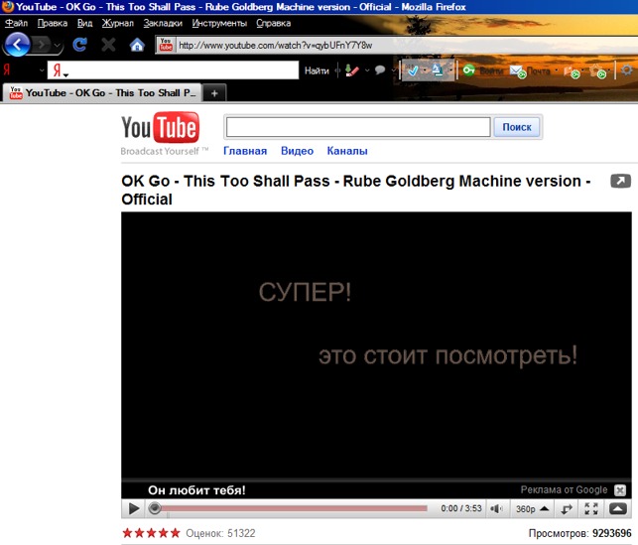Screen dimensions: 638x545
Task: Click the YouTube favicon in address bar
Action: (x=166, y=45)
